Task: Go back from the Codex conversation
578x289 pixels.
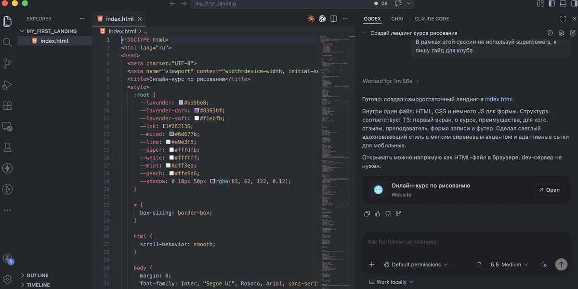Action: (364, 33)
